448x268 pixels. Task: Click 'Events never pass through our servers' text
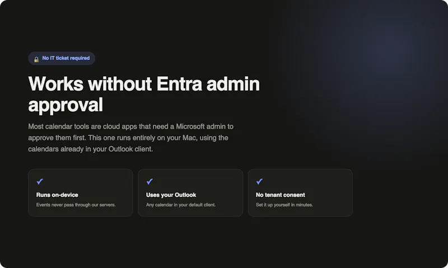tap(76, 205)
